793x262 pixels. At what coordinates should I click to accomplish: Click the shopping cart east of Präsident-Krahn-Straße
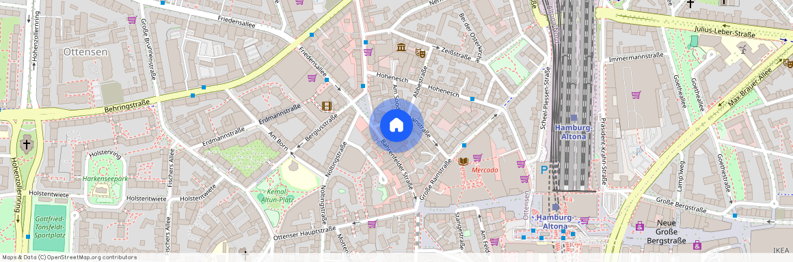[636, 94]
